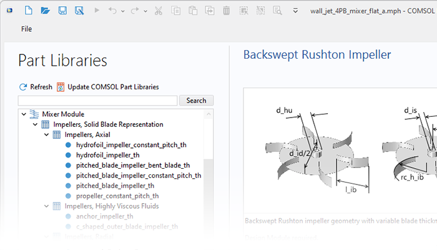Select propeller_constant_pitch_th part
The image size is (437, 250).
pos(117,196)
